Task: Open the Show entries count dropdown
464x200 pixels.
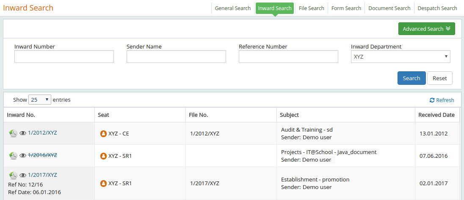Action: coord(39,100)
